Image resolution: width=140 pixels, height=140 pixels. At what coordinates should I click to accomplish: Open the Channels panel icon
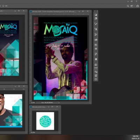96,65
